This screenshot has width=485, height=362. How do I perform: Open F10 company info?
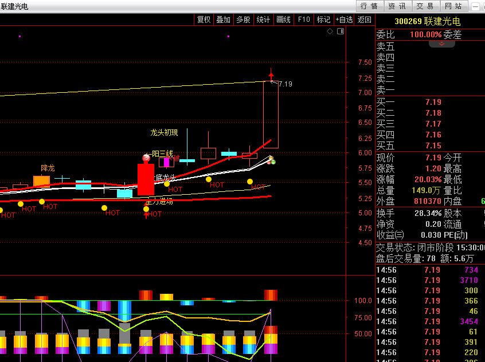(303, 19)
